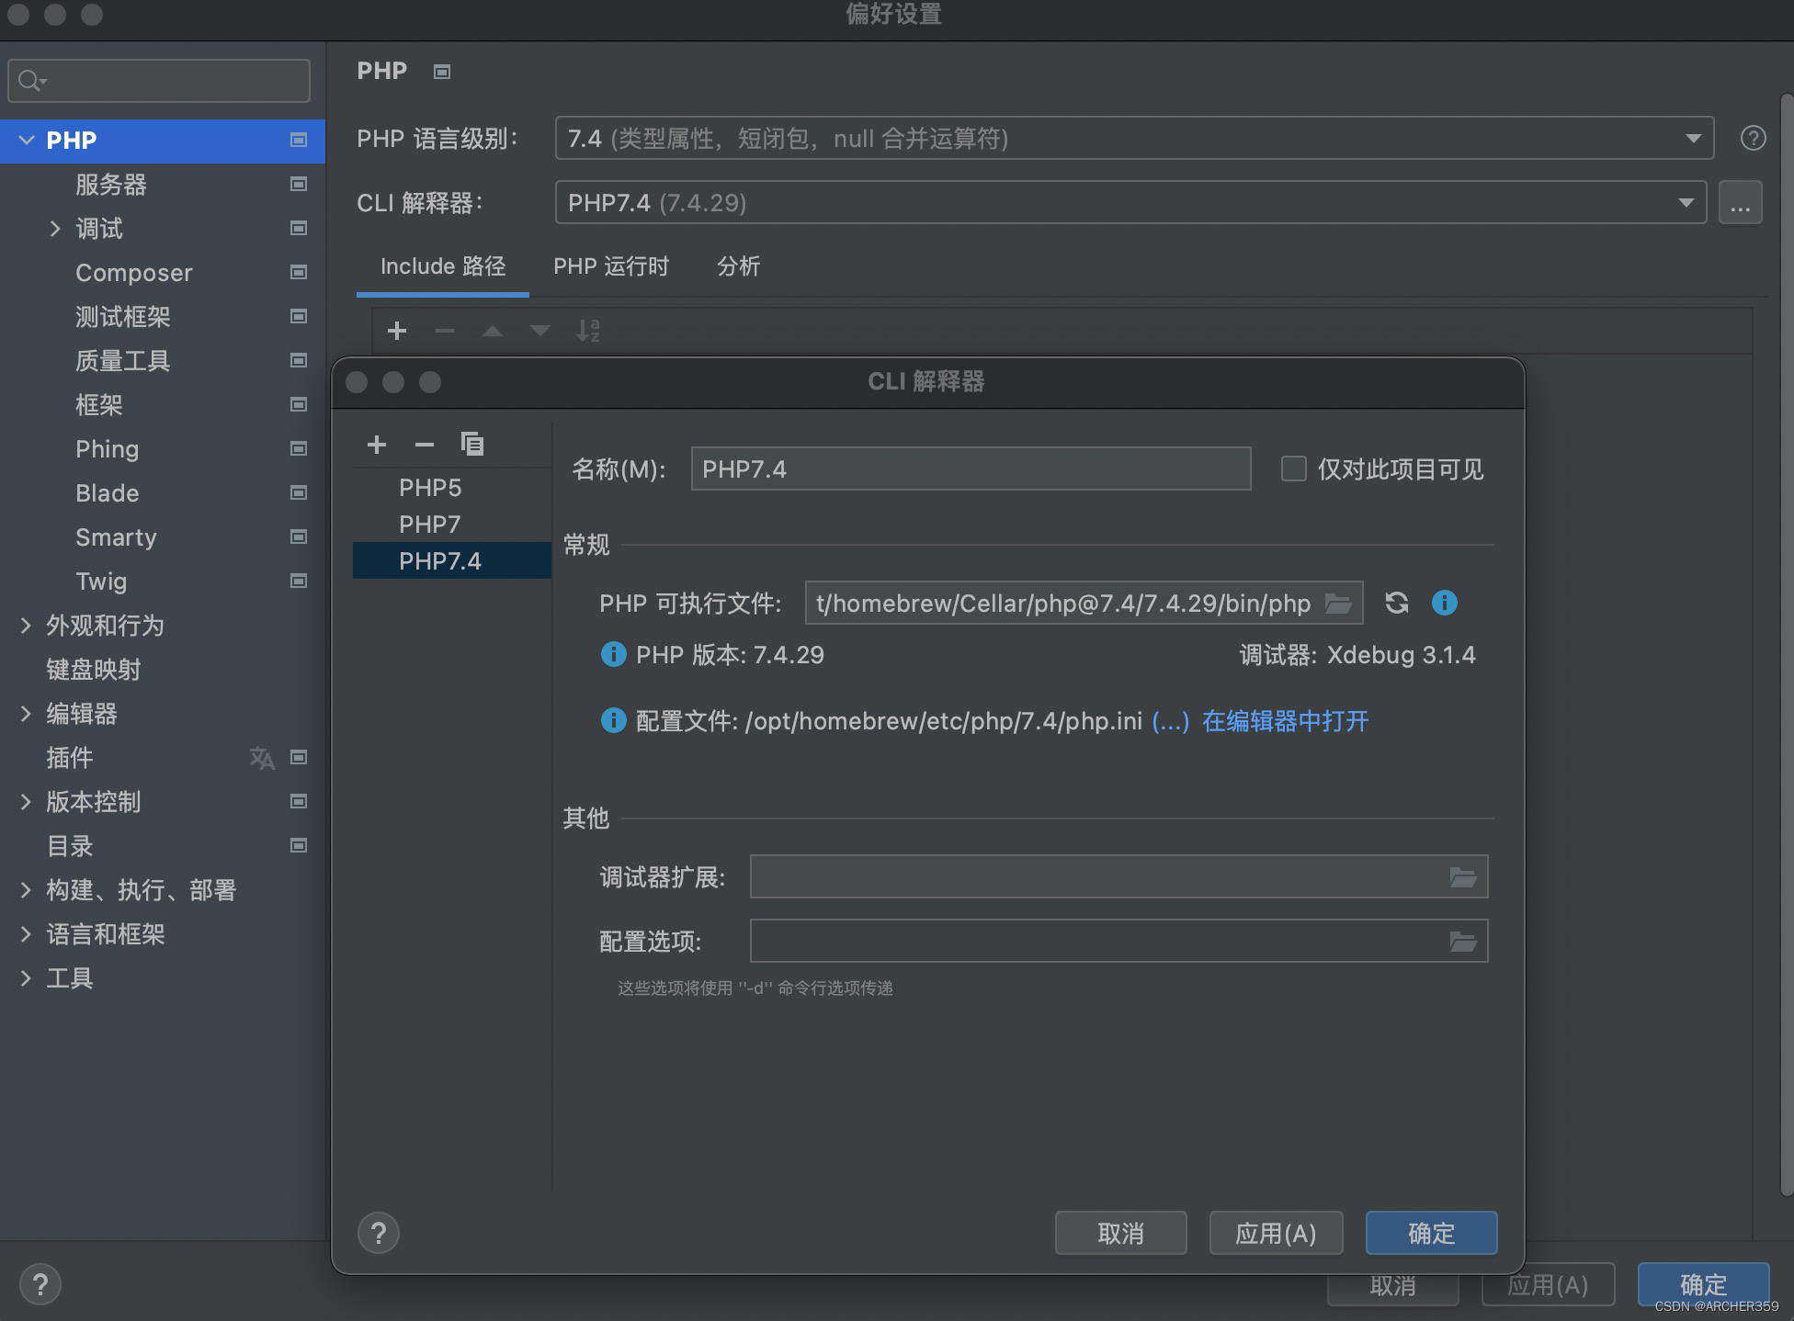
Task: Select the PHP5 interpreter in the list
Action: [430, 488]
